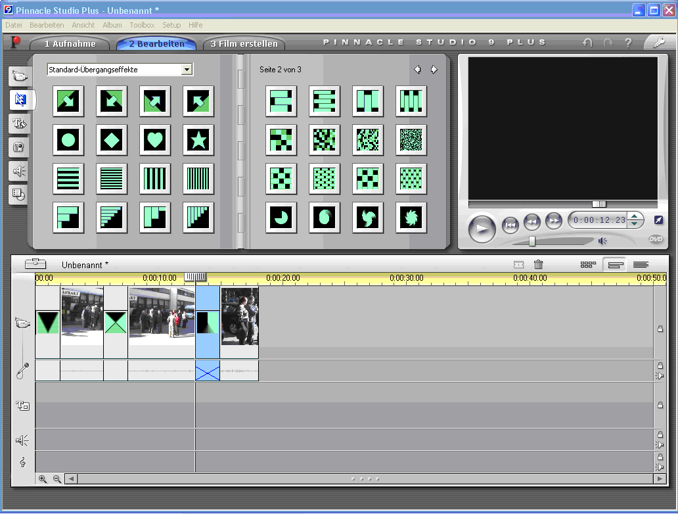The height and width of the screenshot is (514, 678).
Task: Switch to text list view
Action: pos(641,264)
